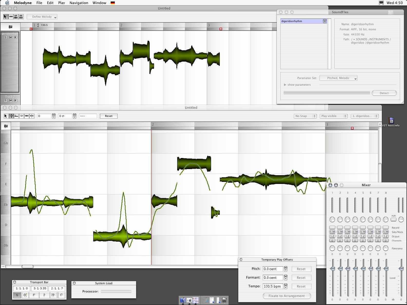Reset the Tempo play offset
Viewport: 407px width, 305px height.
[301, 286]
